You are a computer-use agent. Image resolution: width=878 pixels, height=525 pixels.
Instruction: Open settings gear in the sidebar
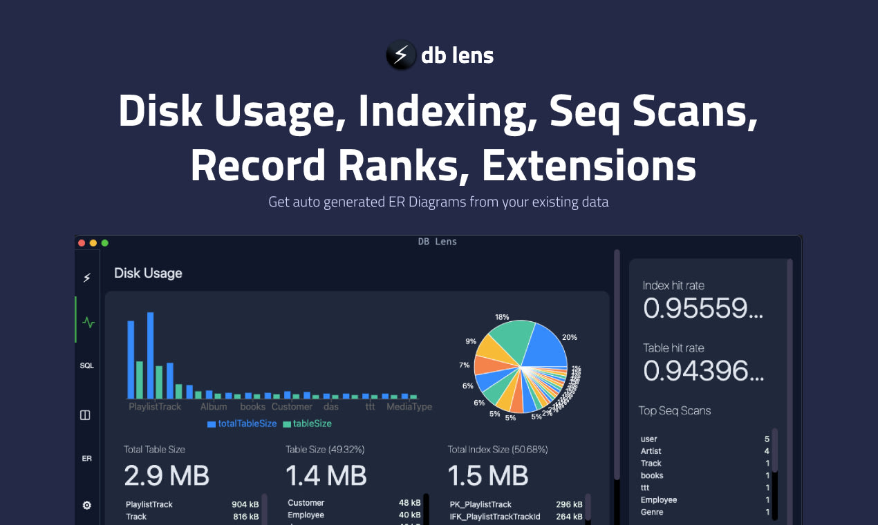(86, 505)
